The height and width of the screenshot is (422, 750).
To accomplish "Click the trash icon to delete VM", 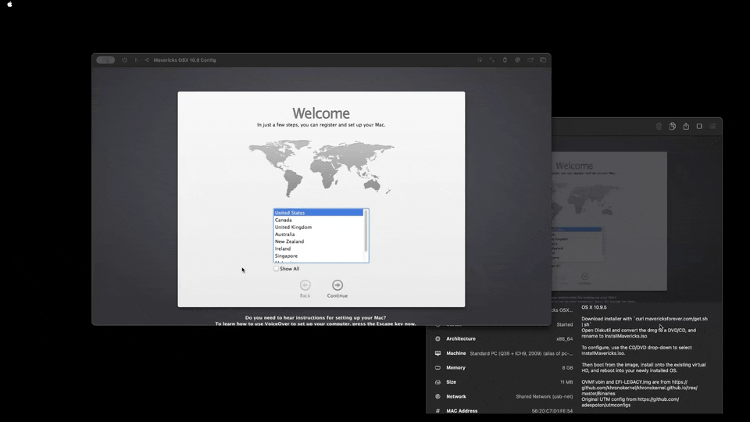I will click(659, 126).
